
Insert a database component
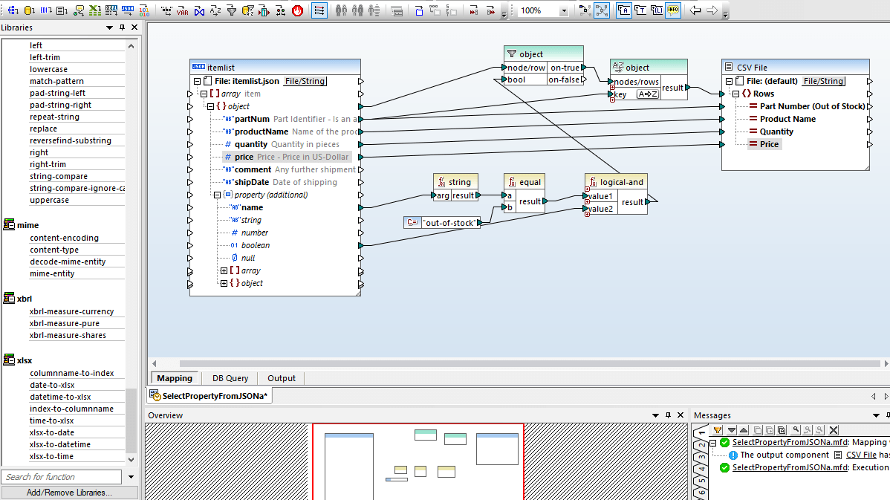pyautogui.click(x=29, y=10)
